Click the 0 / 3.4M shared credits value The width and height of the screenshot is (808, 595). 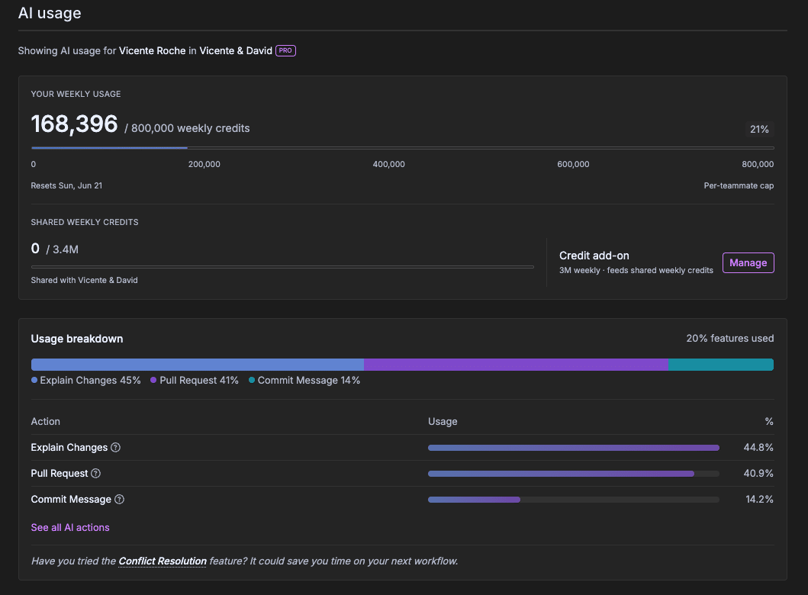click(x=55, y=249)
